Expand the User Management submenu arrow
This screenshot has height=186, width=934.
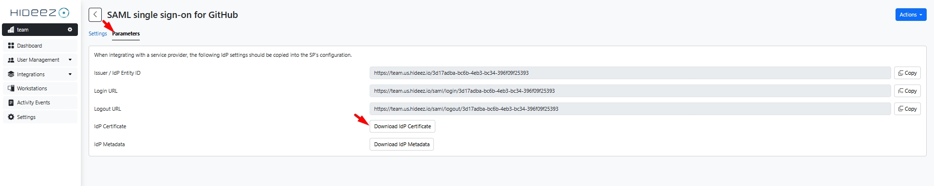click(x=70, y=60)
